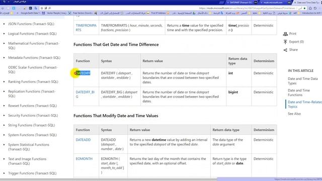Expand Trigger Functions (Transact-SQL) node
This screenshot has width=322, height=181.
click(x=4, y=173)
